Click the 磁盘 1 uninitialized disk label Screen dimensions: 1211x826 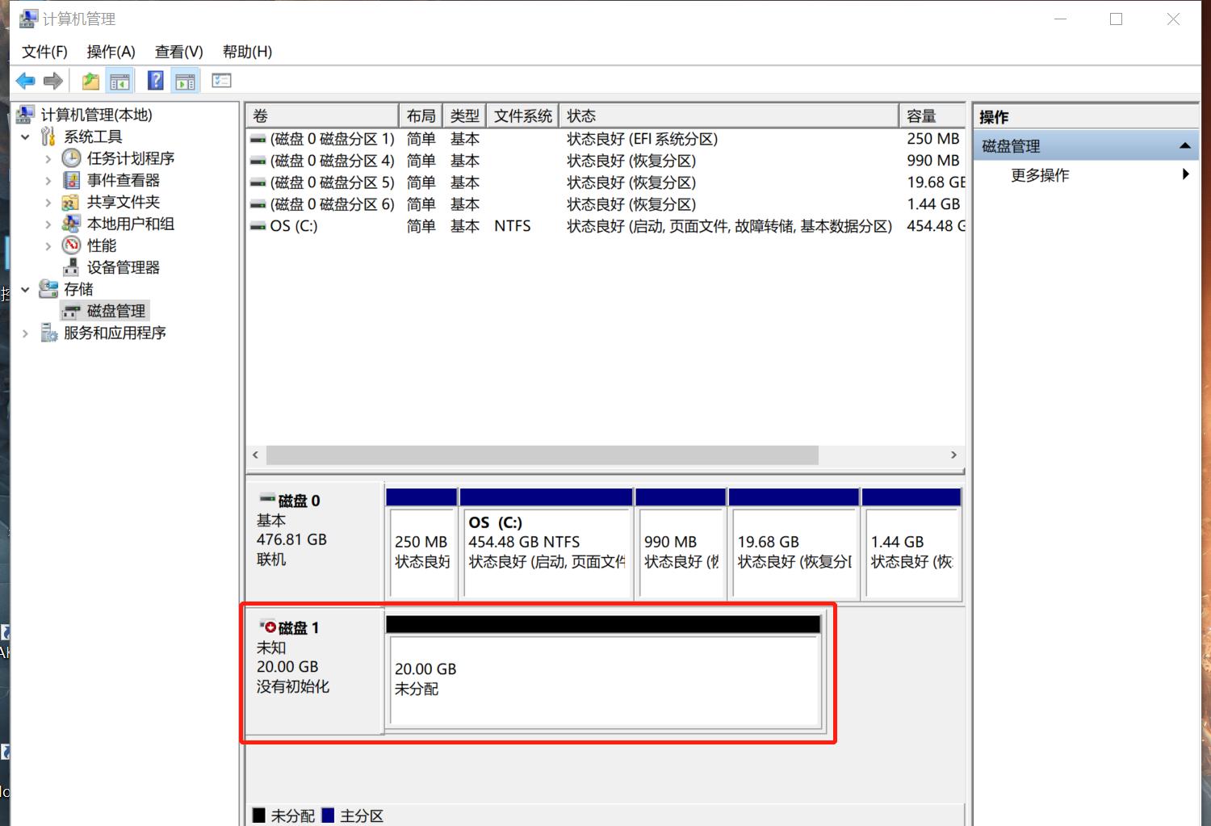click(x=315, y=670)
